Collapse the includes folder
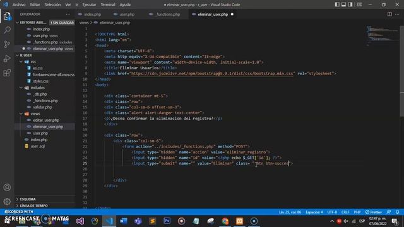Viewport: 404px width, 227px height. point(38,88)
